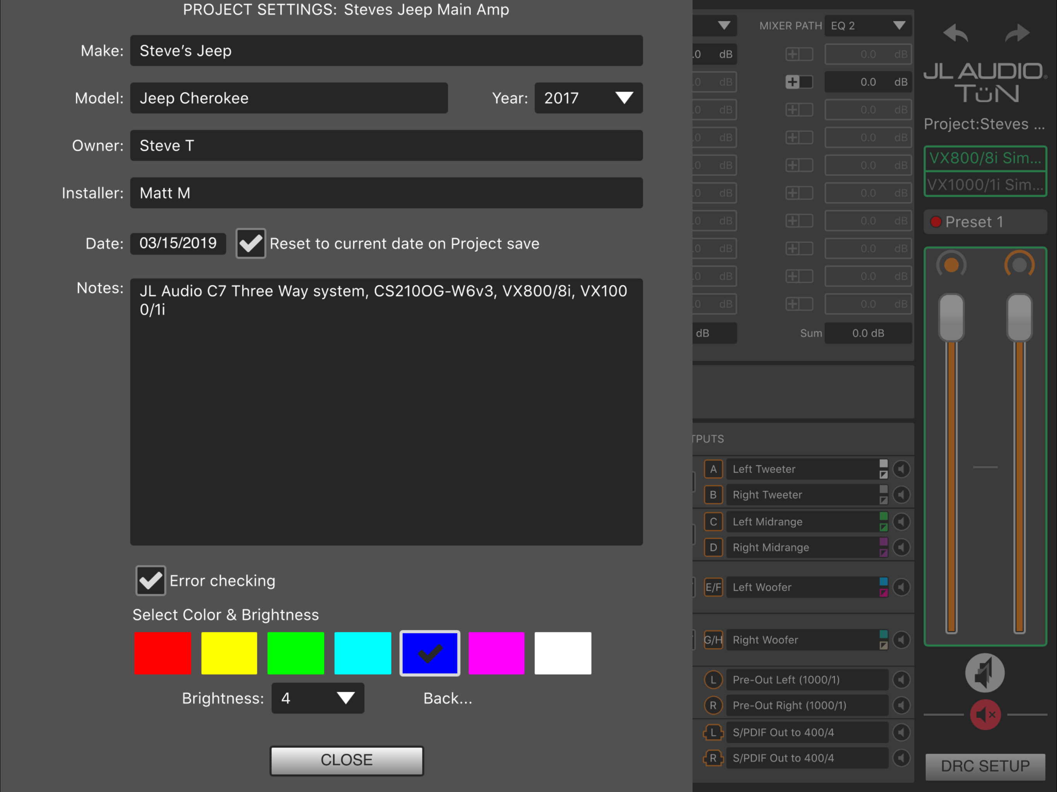Toggle the Error checking checkbox
Viewport: 1057px width, 792px height.
pos(151,580)
